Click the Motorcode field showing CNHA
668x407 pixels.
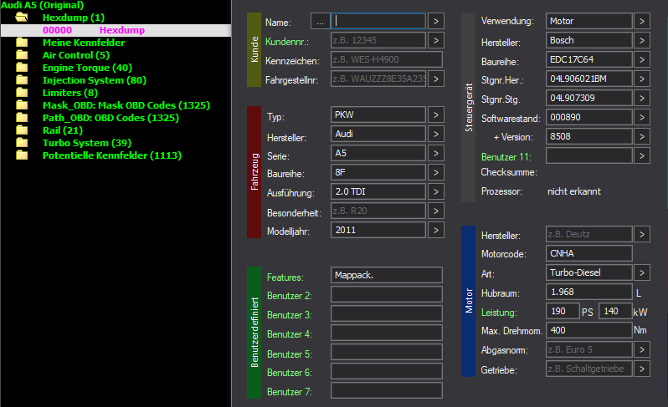[x=589, y=253]
